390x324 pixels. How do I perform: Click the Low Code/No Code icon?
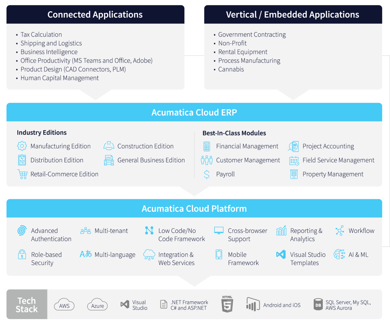click(149, 230)
